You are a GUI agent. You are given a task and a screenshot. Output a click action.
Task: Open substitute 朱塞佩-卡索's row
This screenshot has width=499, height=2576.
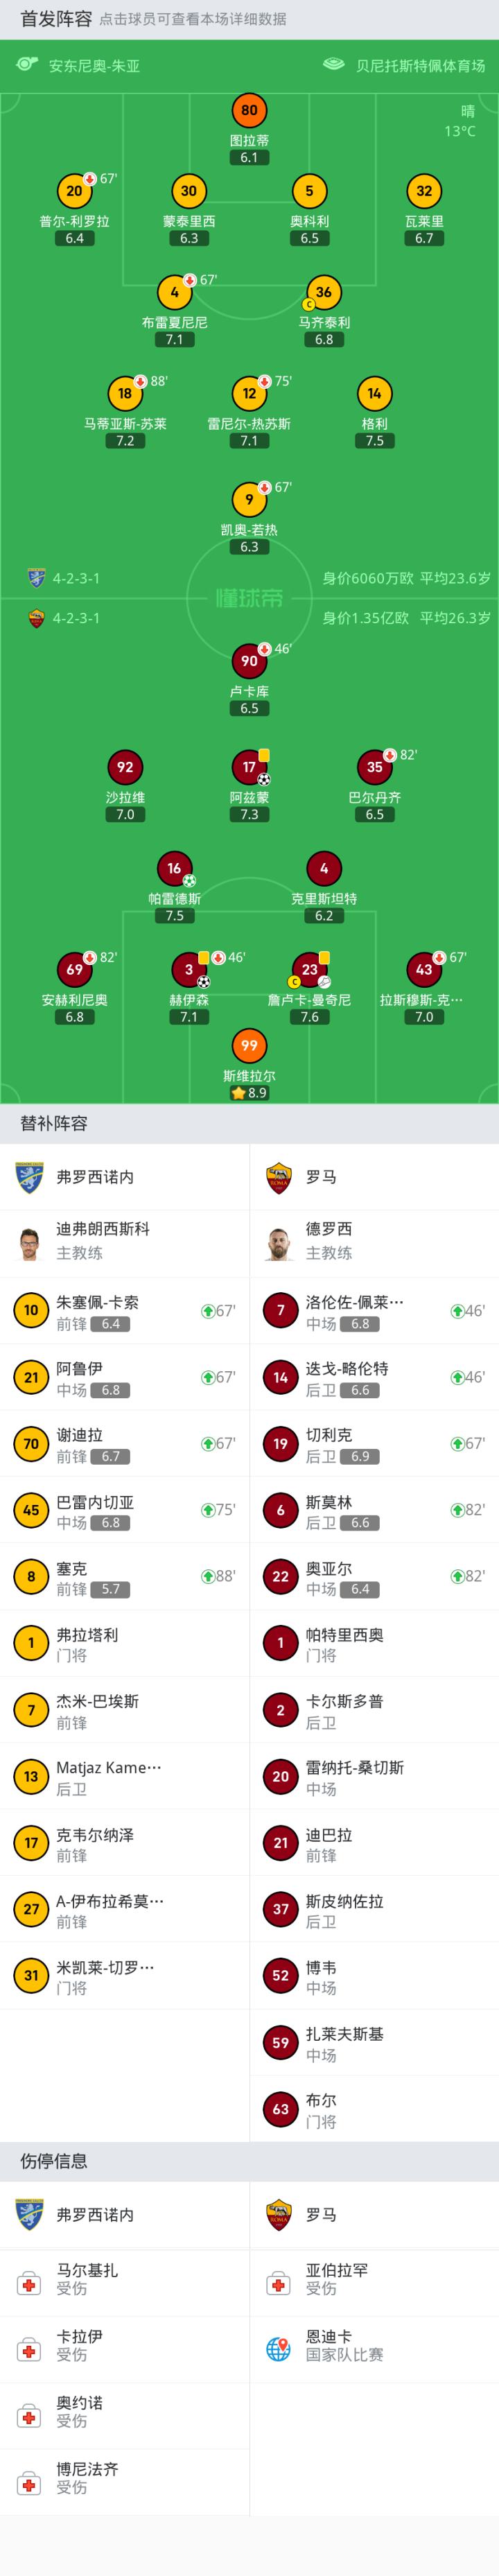click(124, 1311)
